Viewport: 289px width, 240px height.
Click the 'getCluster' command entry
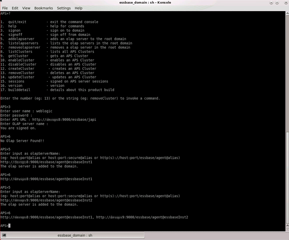(18, 56)
